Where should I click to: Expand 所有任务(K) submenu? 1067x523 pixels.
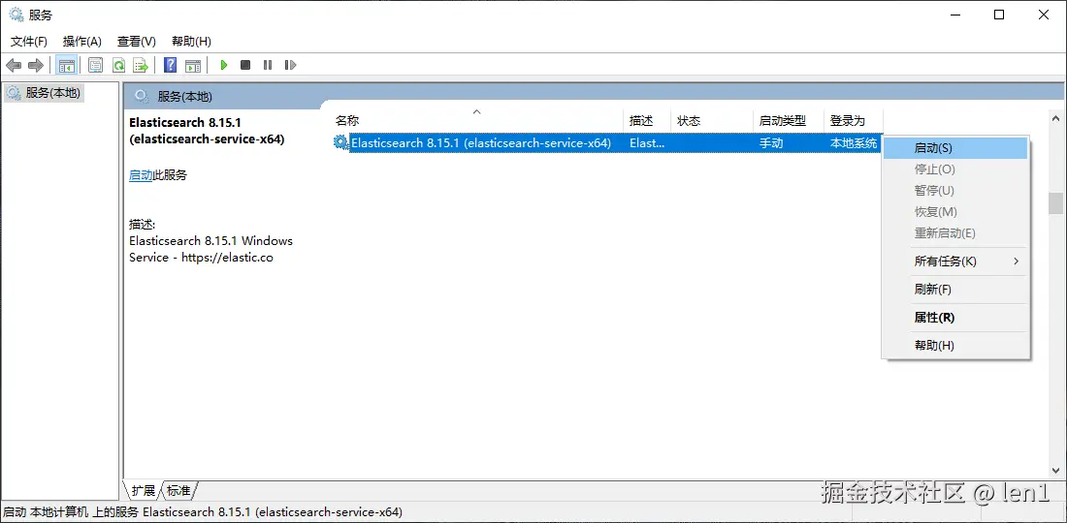[x=956, y=261]
